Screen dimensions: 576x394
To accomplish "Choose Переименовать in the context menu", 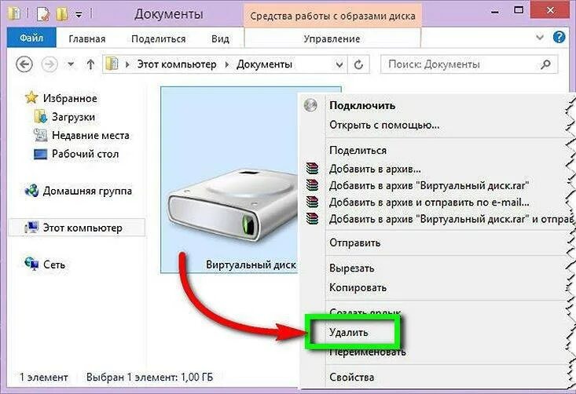I will point(367,352).
